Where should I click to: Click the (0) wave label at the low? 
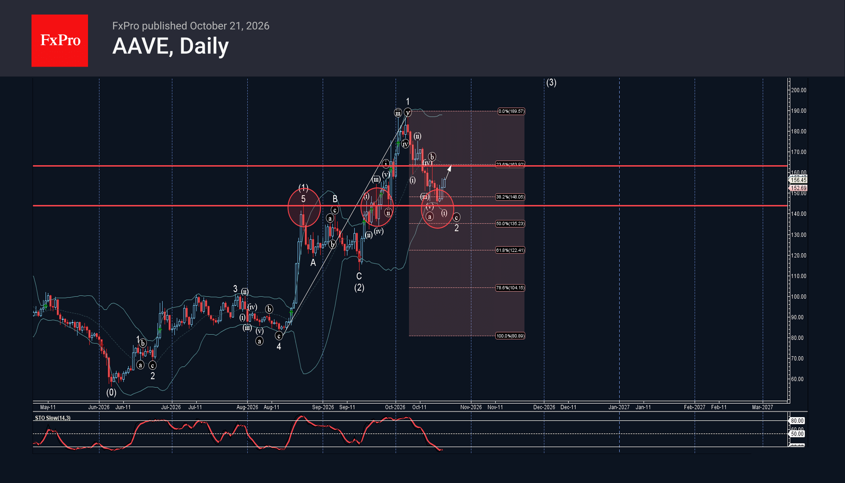[x=111, y=393]
